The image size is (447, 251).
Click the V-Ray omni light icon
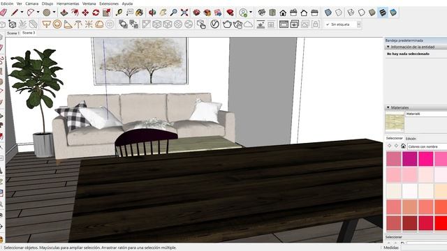tap(89, 24)
